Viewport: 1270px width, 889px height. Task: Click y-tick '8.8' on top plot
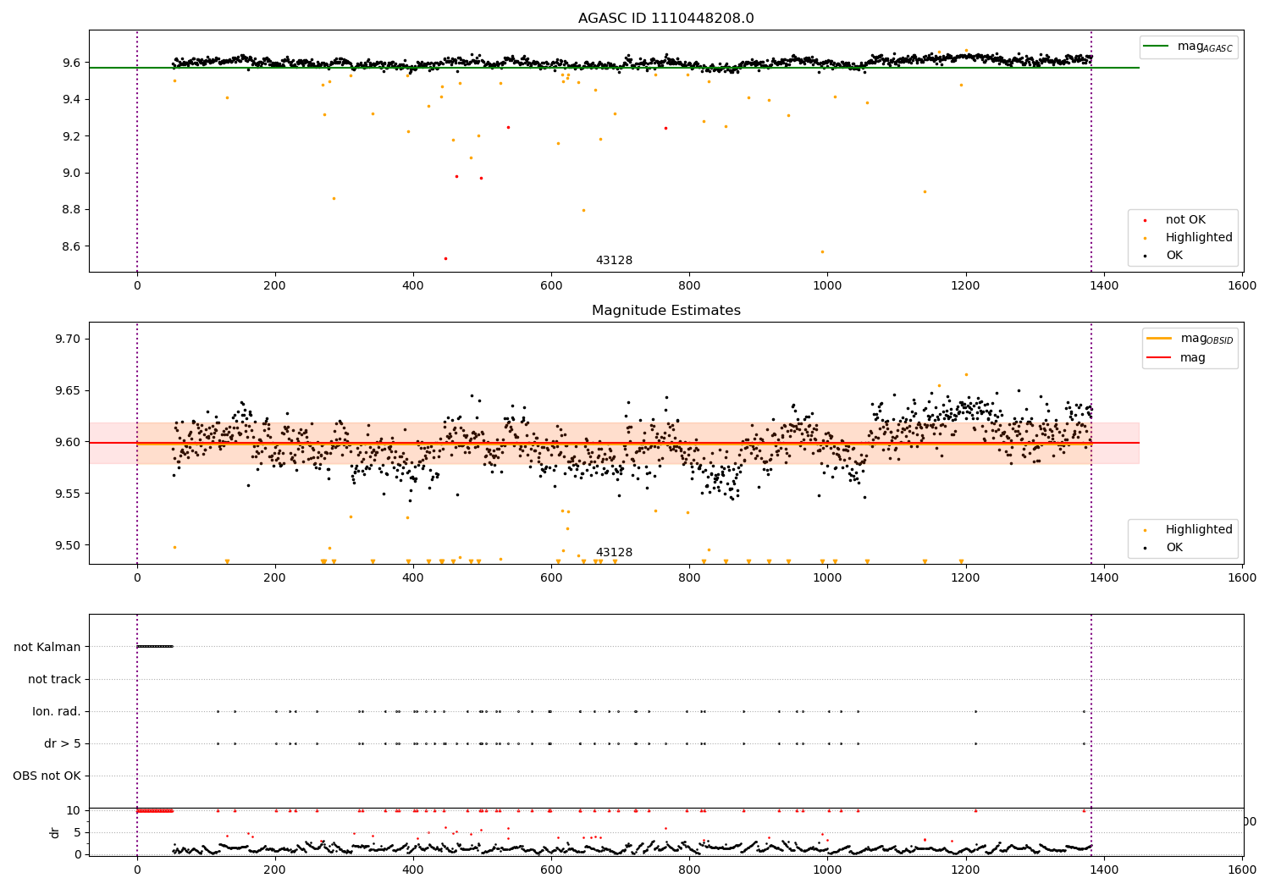coord(70,210)
